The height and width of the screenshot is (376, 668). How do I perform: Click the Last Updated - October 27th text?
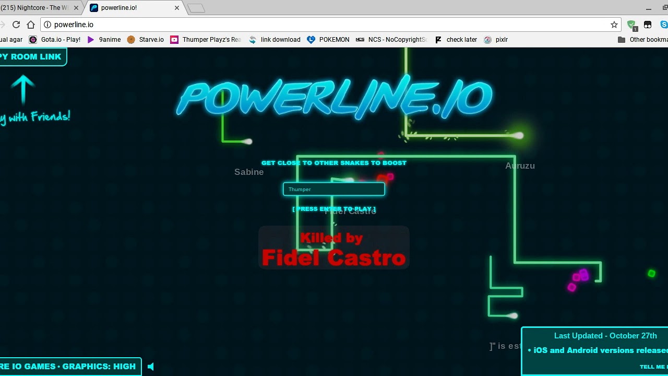coord(605,336)
